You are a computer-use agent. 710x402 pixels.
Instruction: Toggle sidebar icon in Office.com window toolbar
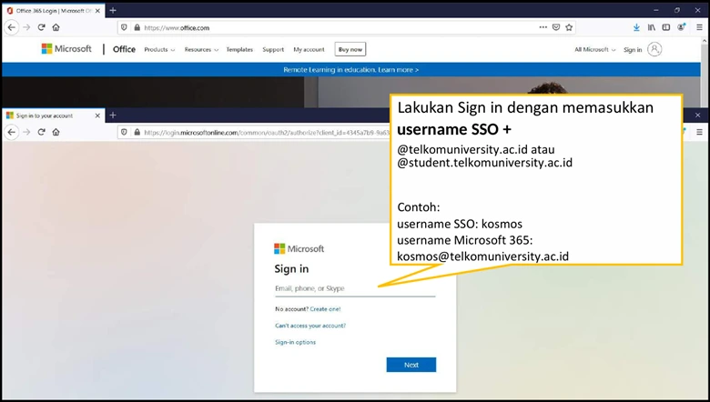point(666,27)
